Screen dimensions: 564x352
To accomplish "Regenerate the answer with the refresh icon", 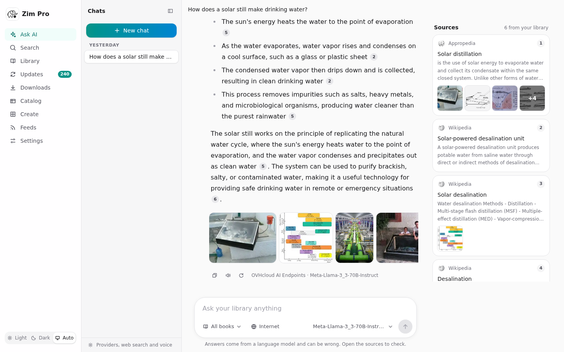I will point(241,275).
